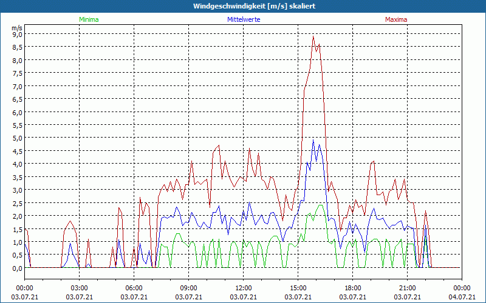This screenshot has width=486, height=303.
Task: Click the 6,5 y-axis value
Action: tap(17, 99)
